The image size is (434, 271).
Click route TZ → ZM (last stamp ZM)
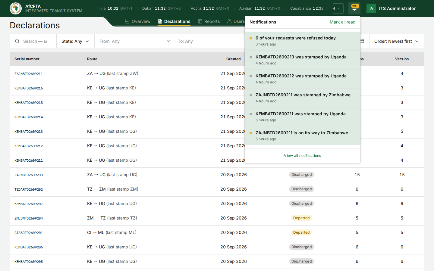(x=113, y=189)
